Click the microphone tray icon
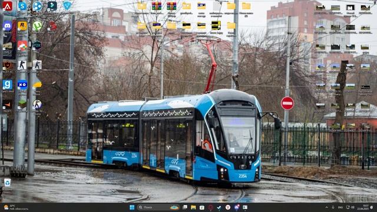The height and width of the screenshot is (212, 377). tap(333, 207)
